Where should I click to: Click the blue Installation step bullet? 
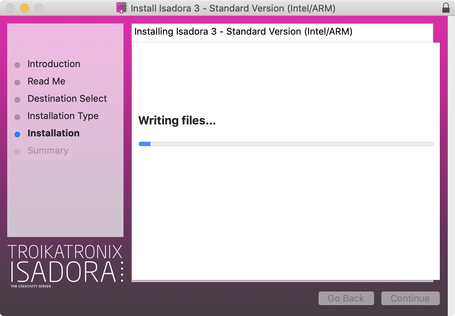(x=17, y=135)
